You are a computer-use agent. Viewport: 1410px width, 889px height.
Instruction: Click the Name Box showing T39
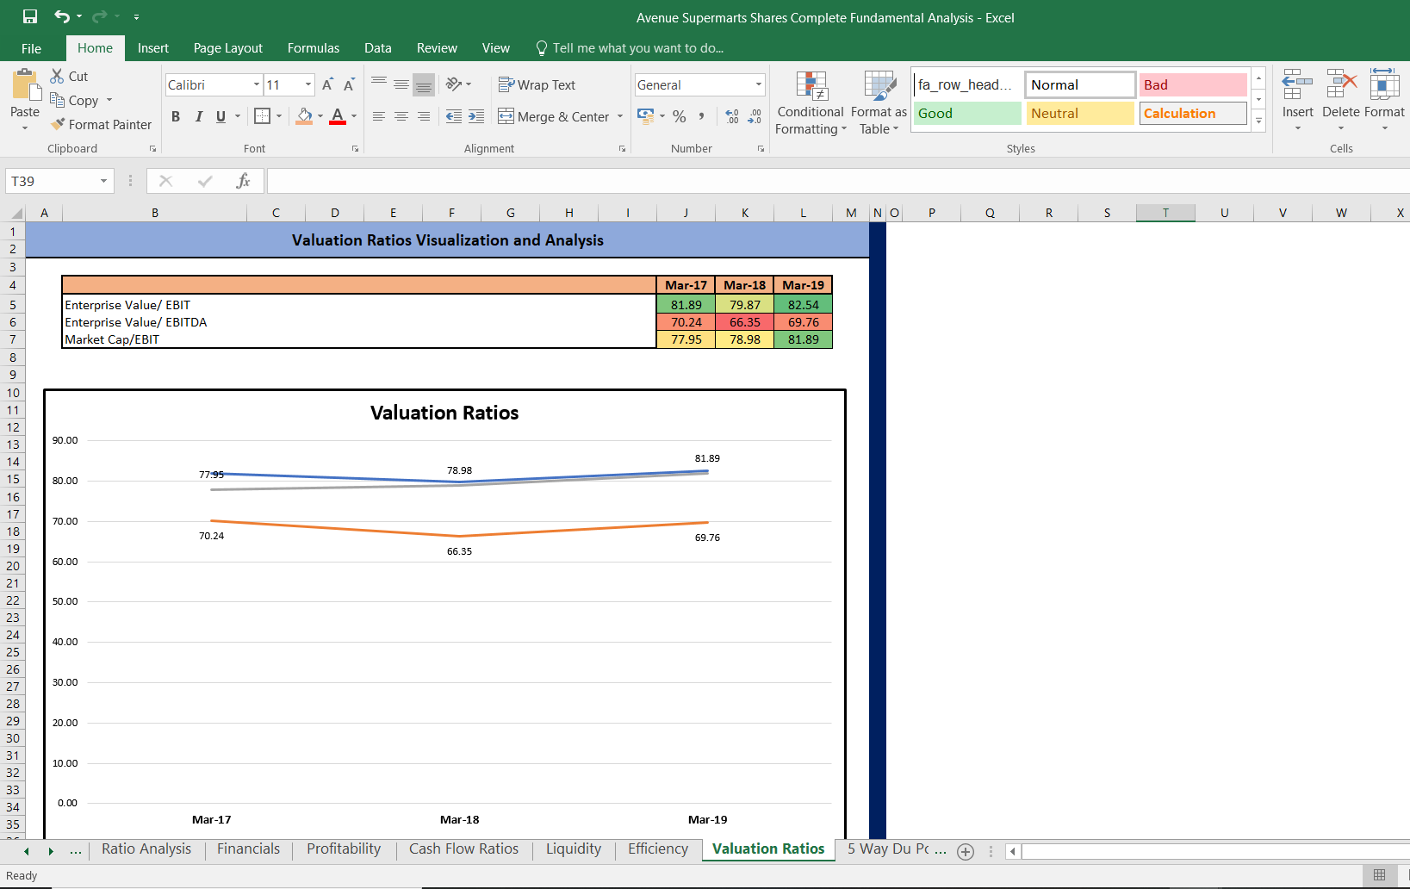[x=52, y=181]
